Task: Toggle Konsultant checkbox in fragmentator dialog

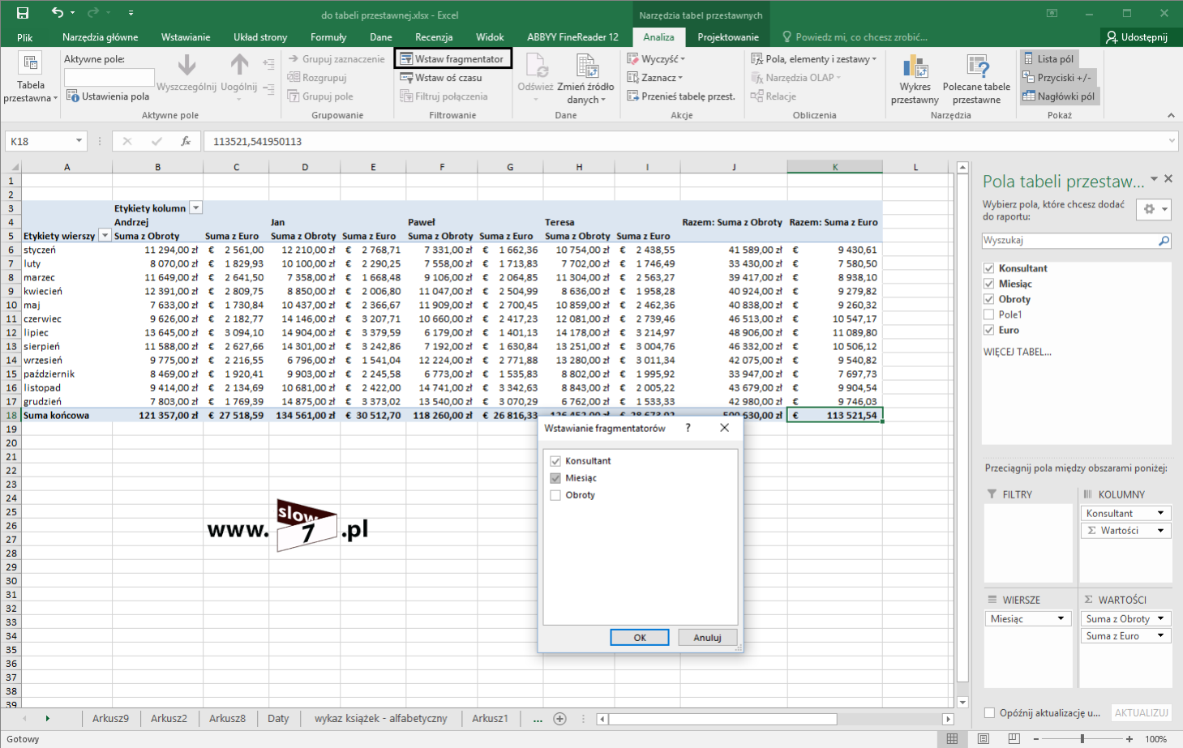Action: coord(555,461)
